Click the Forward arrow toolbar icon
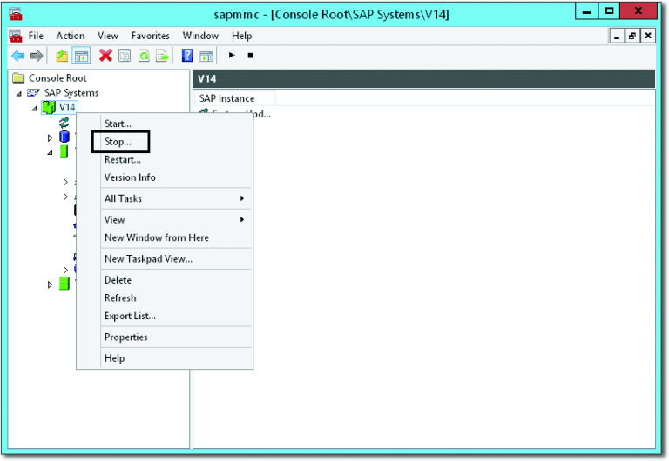 click(x=37, y=56)
